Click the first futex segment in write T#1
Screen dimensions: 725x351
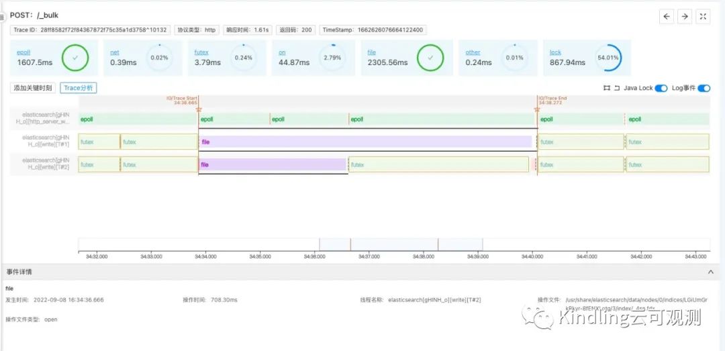[x=99, y=142]
